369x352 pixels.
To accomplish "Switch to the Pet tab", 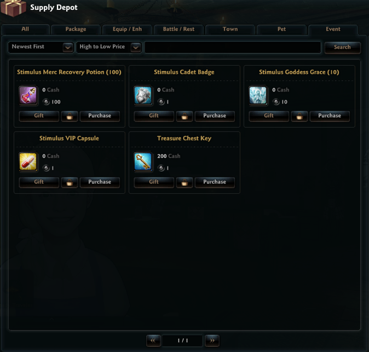I will pyautogui.click(x=282, y=30).
